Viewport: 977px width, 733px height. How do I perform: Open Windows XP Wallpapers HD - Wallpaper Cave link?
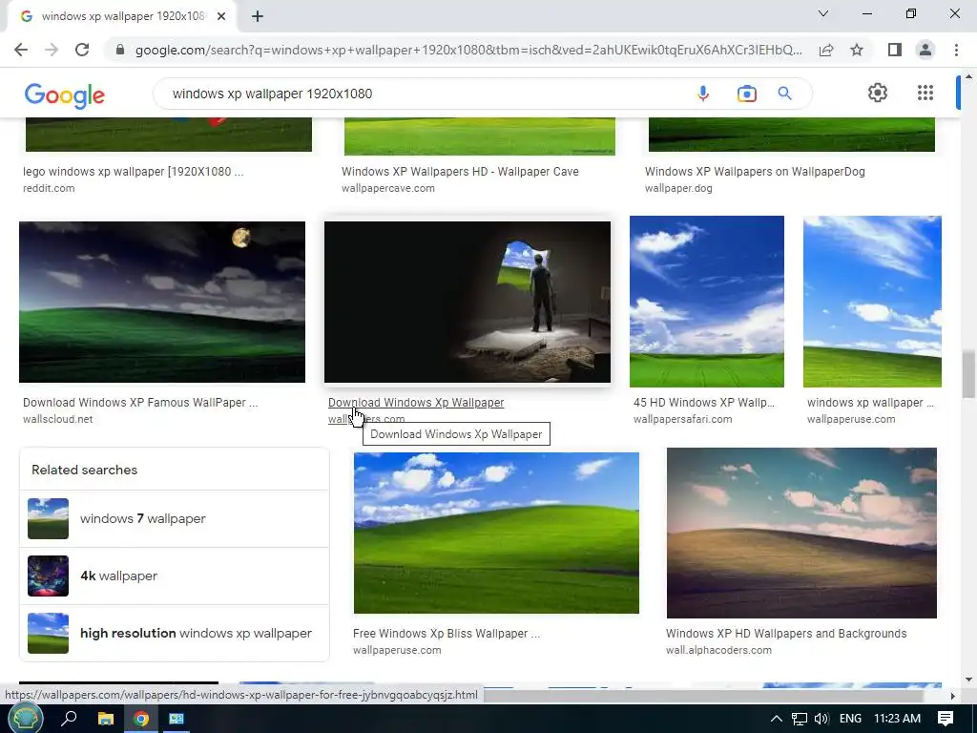(460, 172)
